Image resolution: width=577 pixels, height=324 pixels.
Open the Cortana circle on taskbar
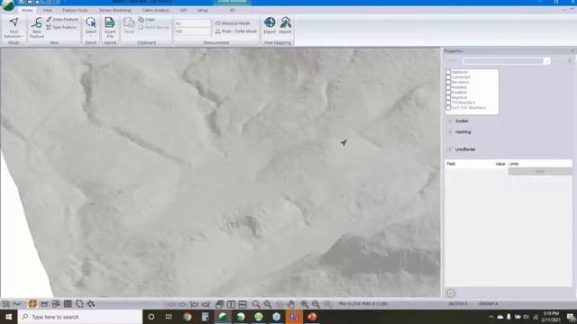tap(151, 317)
